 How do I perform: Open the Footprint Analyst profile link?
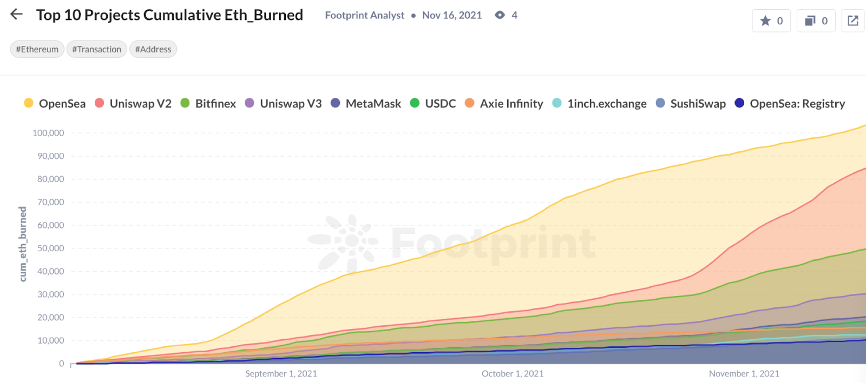coord(365,16)
